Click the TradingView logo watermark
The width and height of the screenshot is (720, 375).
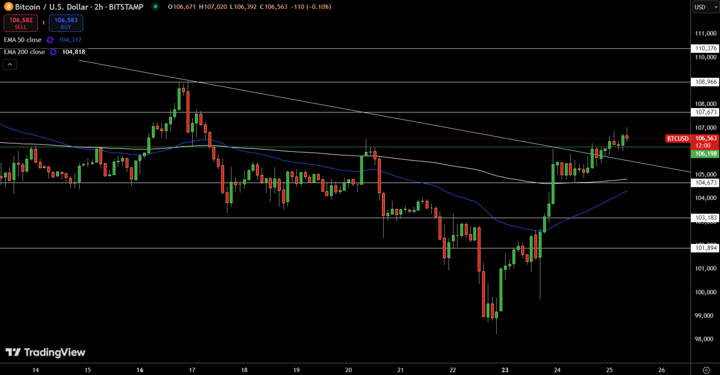click(45, 353)
